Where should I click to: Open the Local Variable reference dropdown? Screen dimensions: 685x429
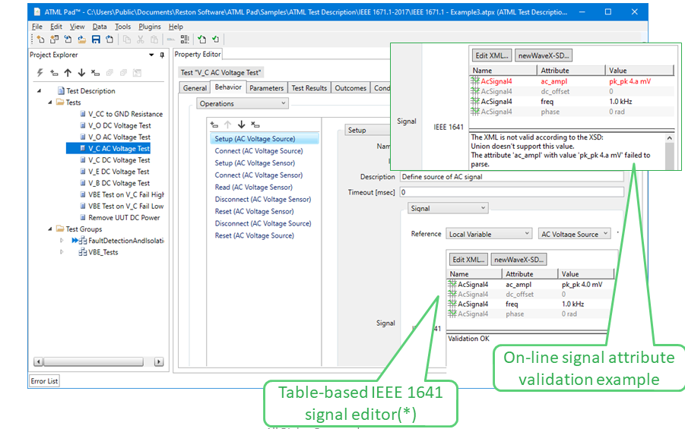coord(488,234)
